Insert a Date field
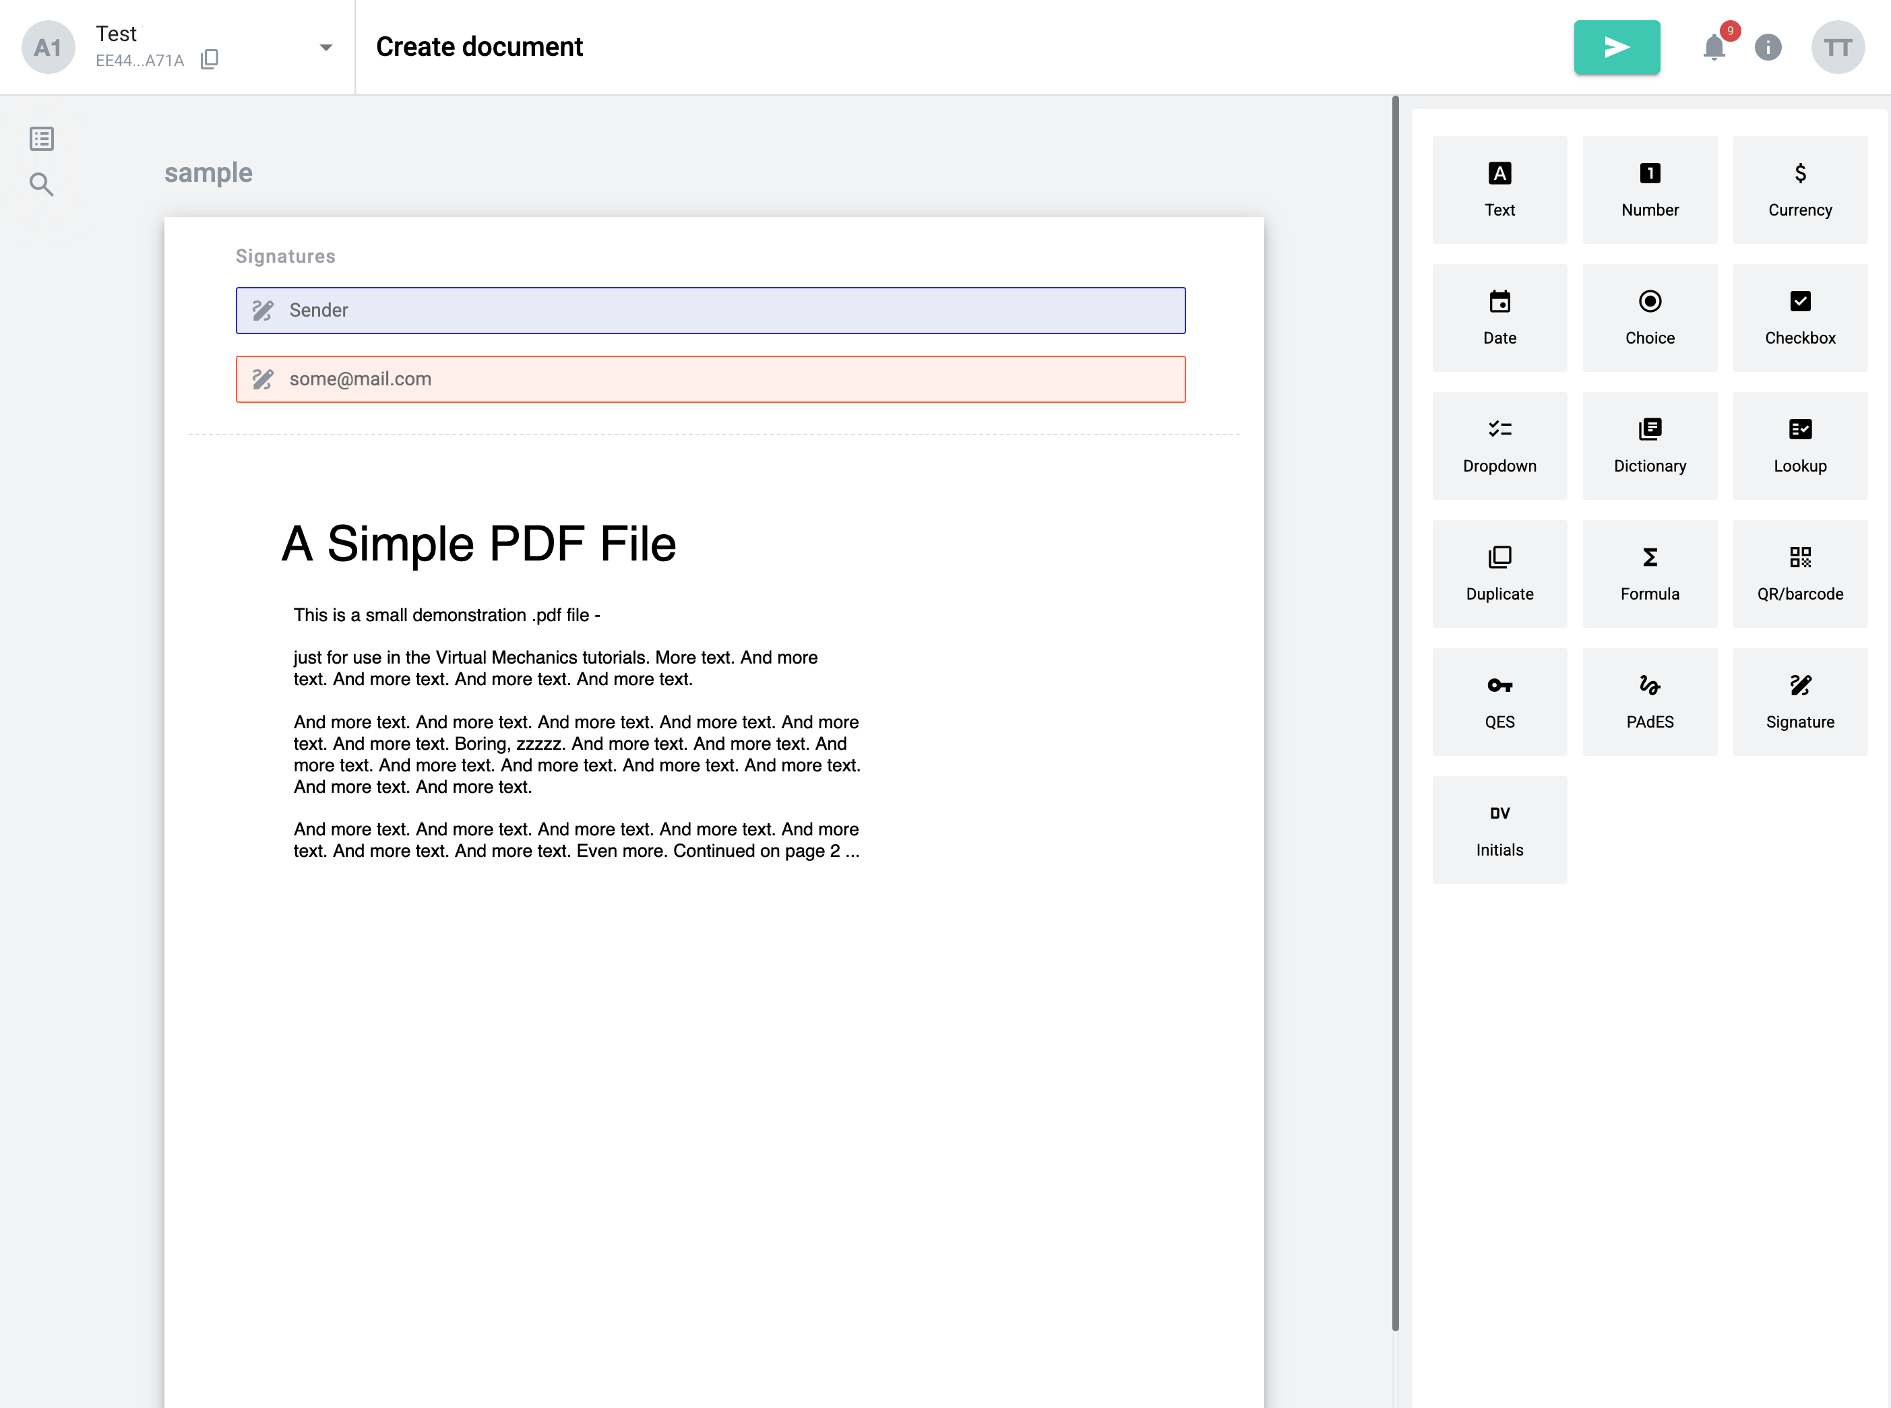Image resolution: width=1891 pixels, height=1408 pixels. click(1499, 318)
